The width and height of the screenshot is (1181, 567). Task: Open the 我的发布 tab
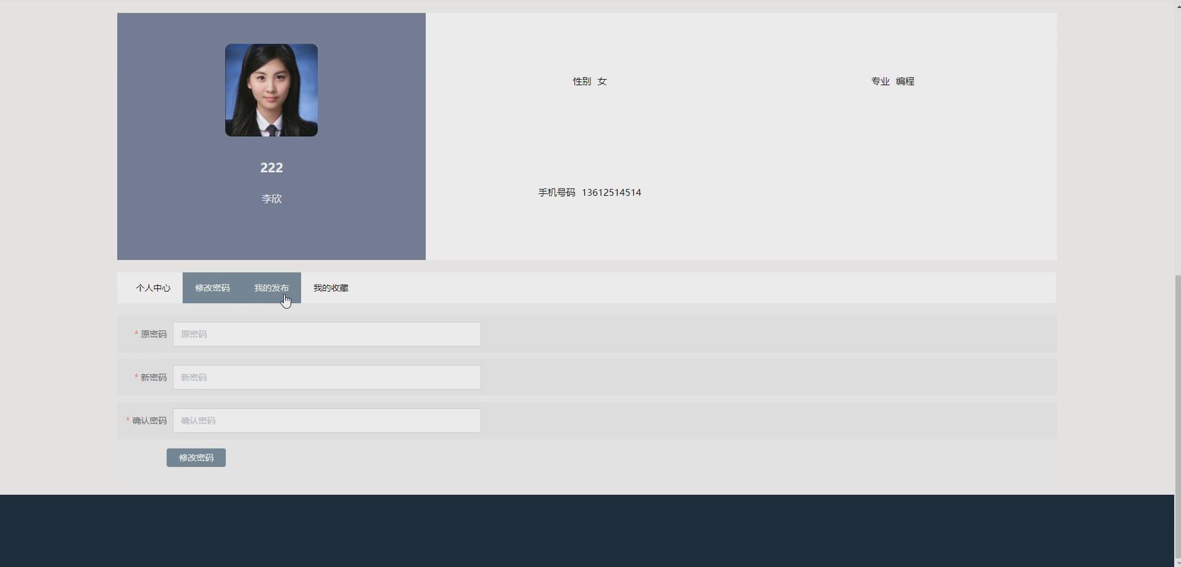point(271,288)
